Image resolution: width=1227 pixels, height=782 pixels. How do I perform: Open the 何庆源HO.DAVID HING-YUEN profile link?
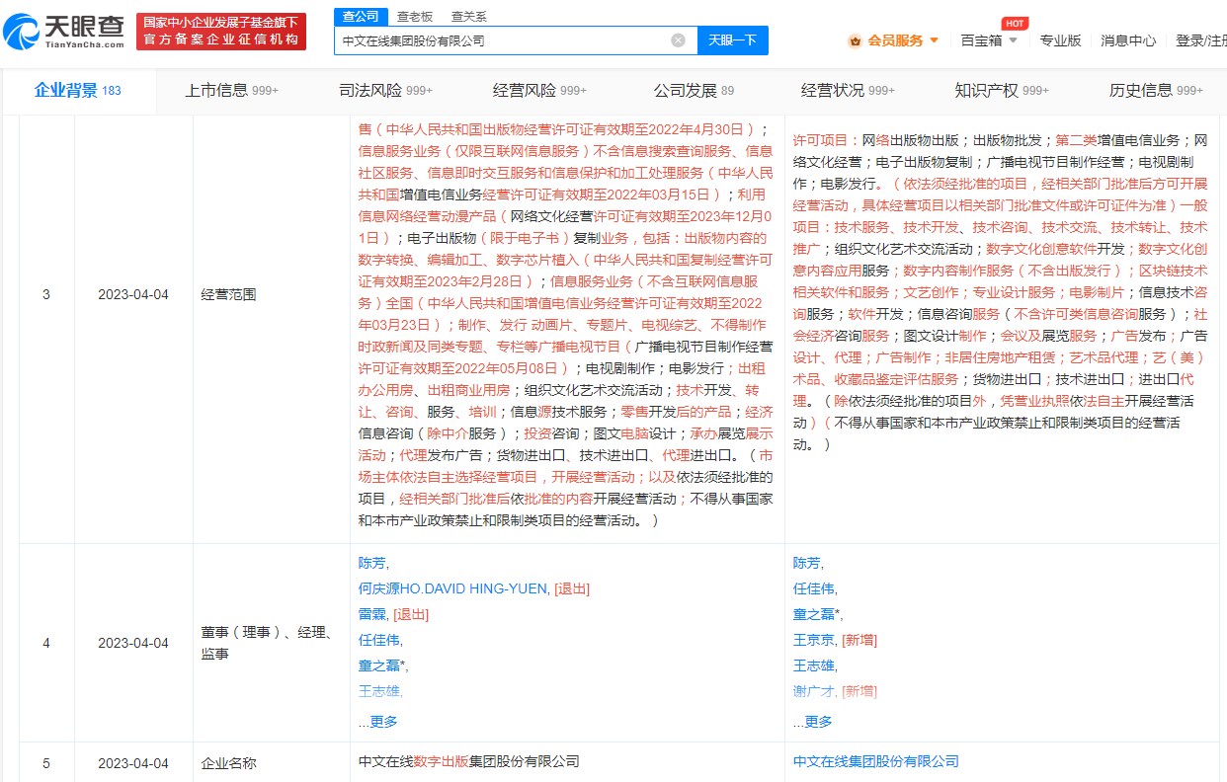[x=452, y=589]
